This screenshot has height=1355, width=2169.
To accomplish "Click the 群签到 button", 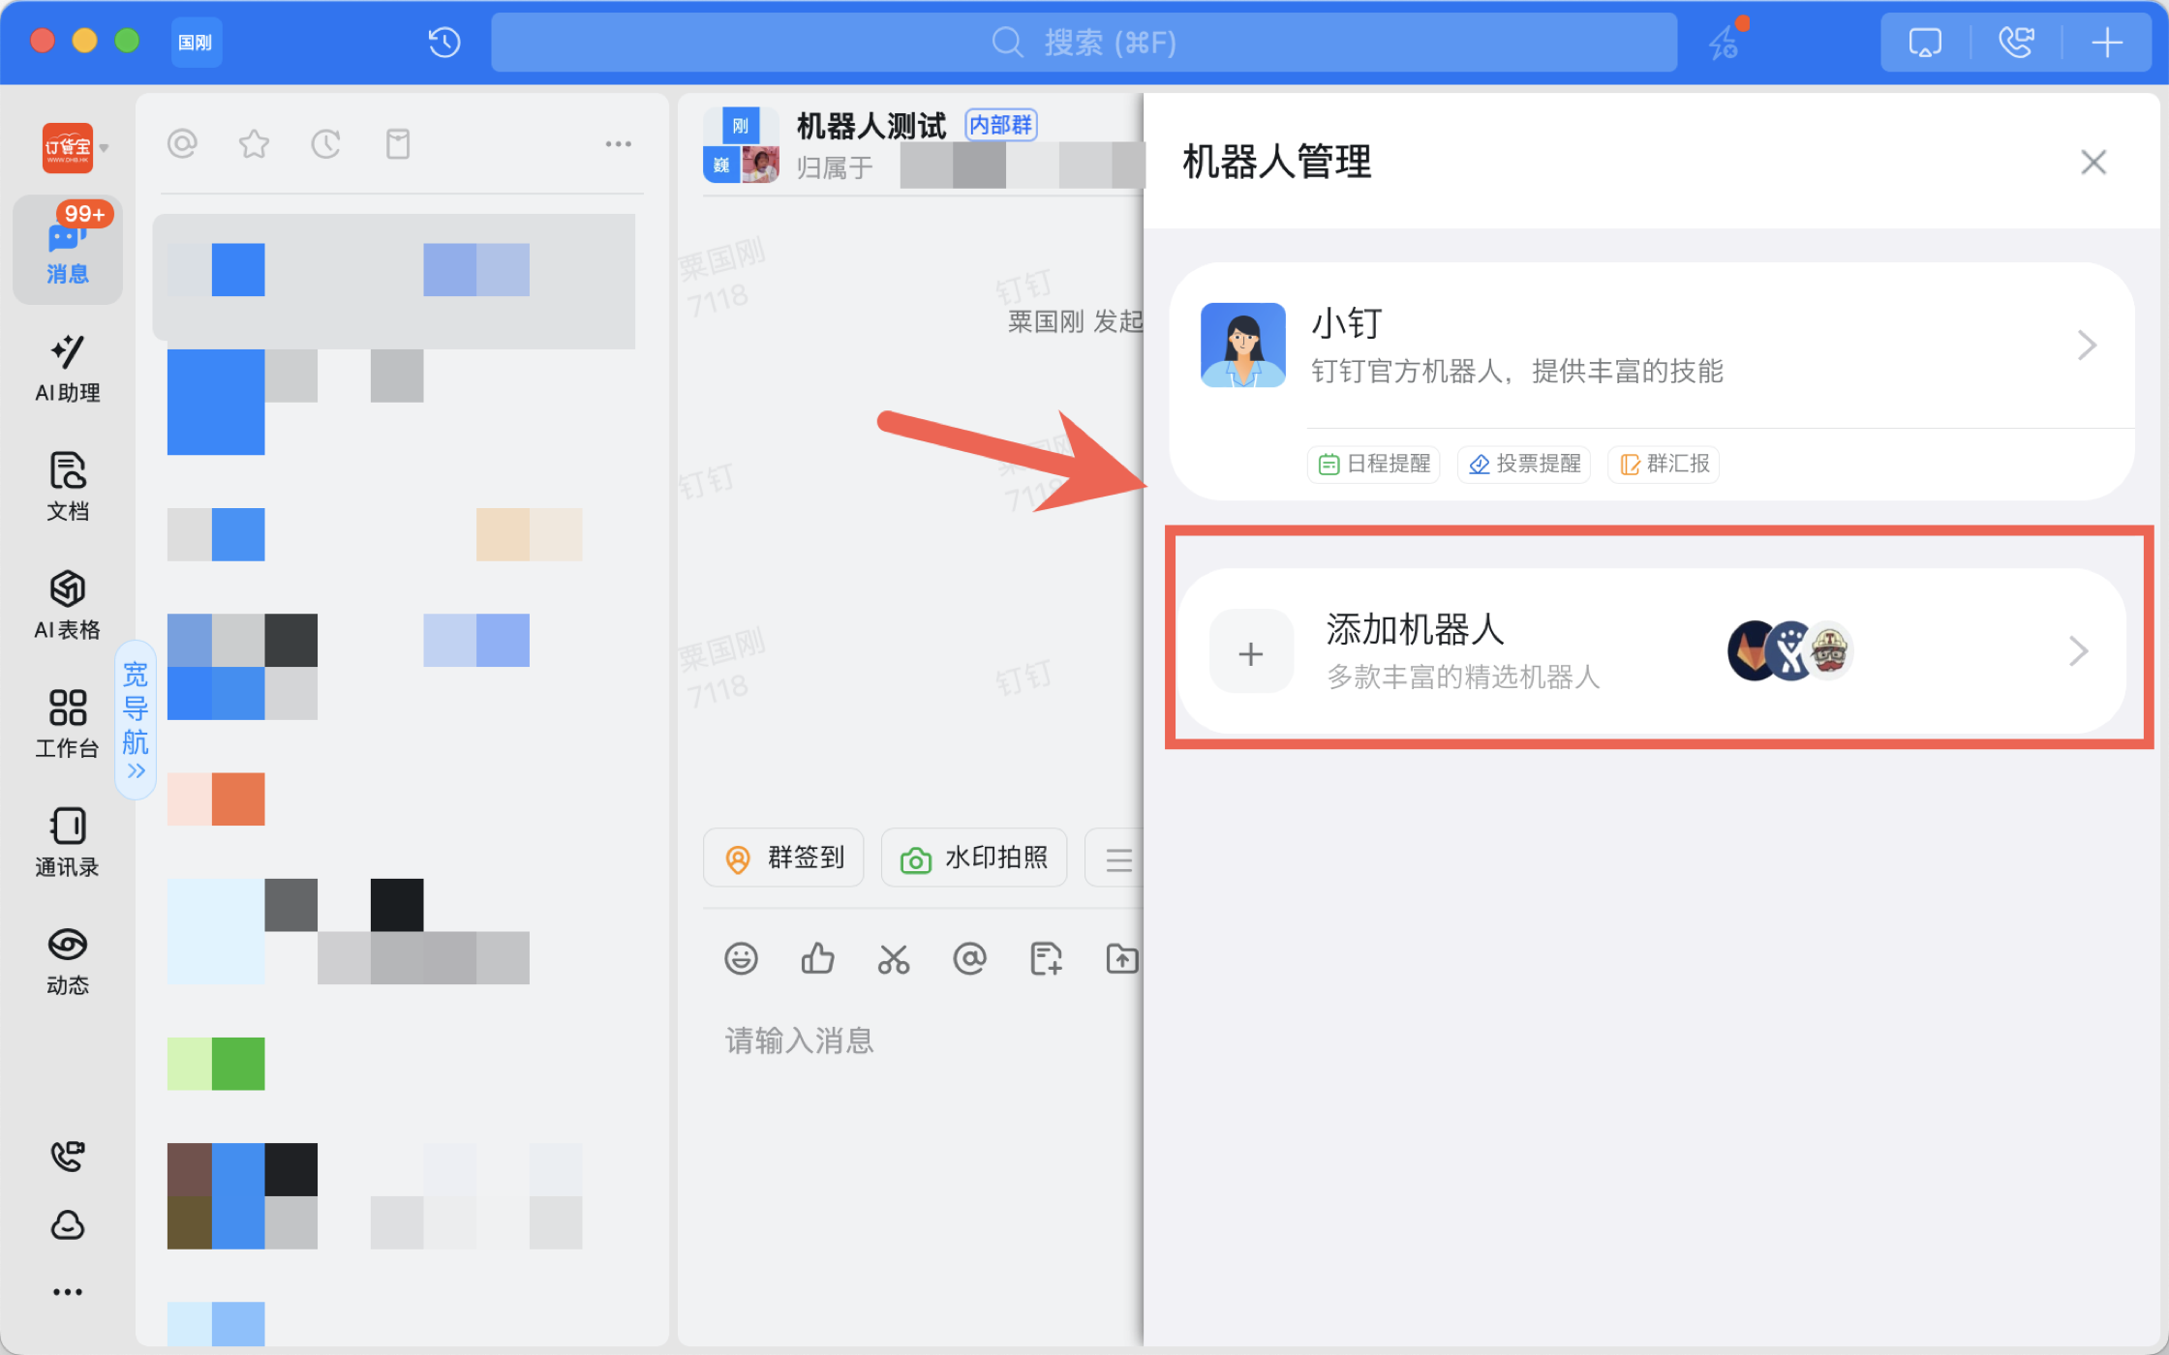I will pyautogui.click(x=783, y=858).
